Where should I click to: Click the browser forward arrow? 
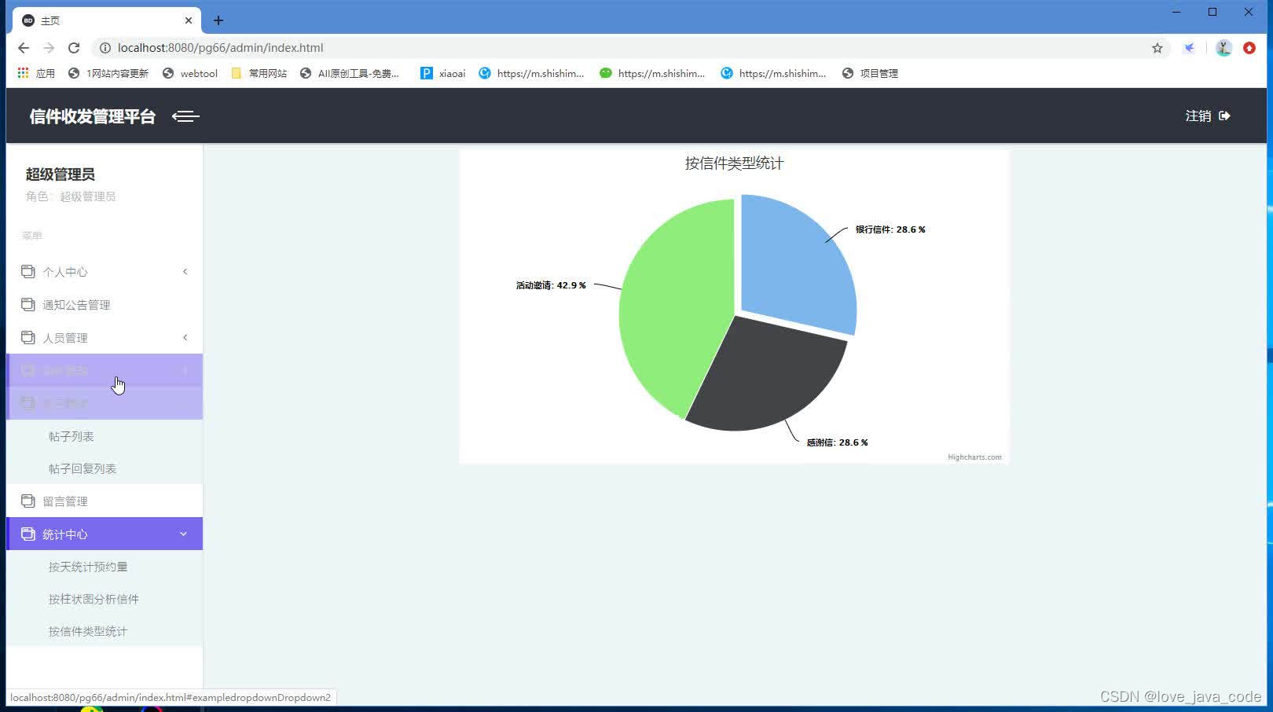[x=49, y=48]
